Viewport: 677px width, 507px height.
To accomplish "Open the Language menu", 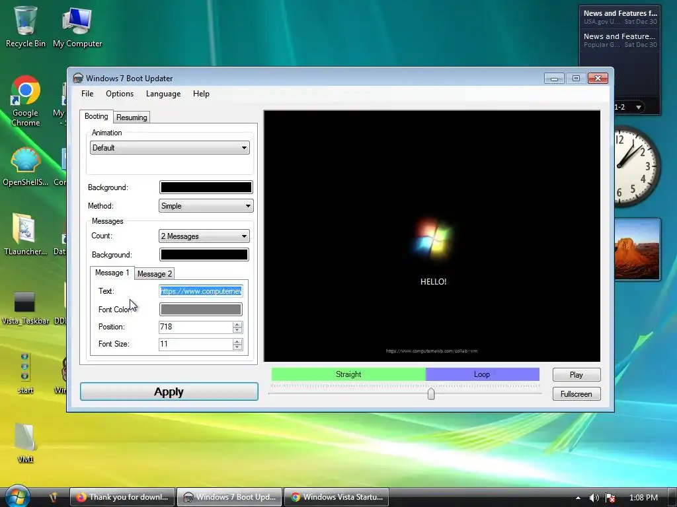I will click(x=163, y=94).
